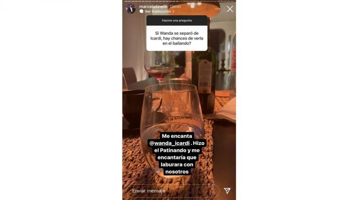Expand translation chevron next to Ver traducción
Viewport: 358px width, 200px height.
173,11
